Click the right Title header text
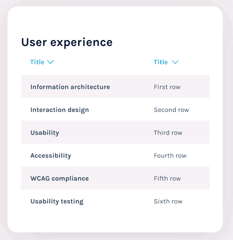 161,62
